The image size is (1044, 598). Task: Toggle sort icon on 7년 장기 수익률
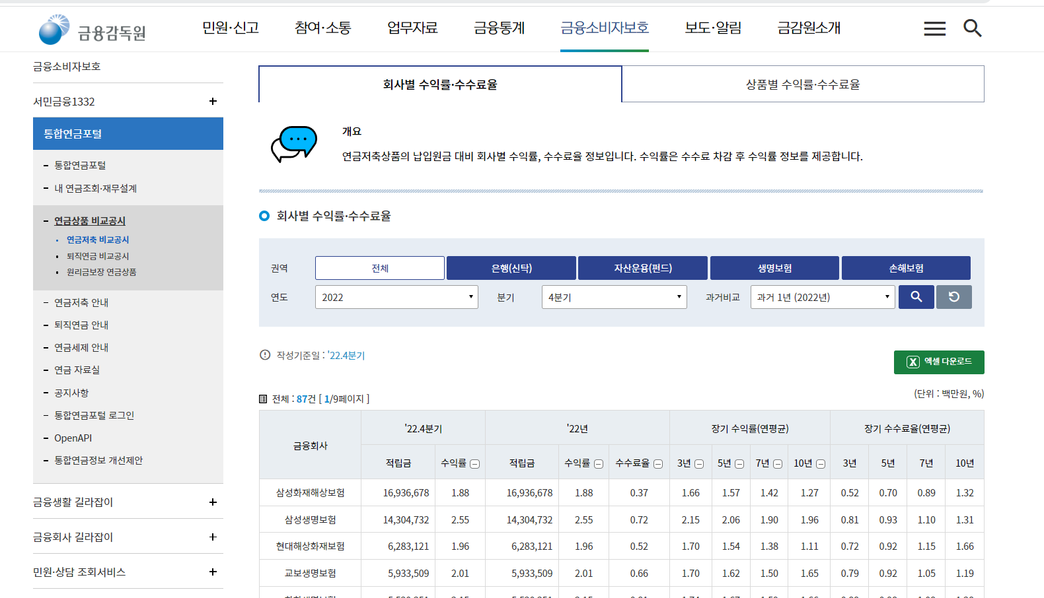[x=778, y=464]
